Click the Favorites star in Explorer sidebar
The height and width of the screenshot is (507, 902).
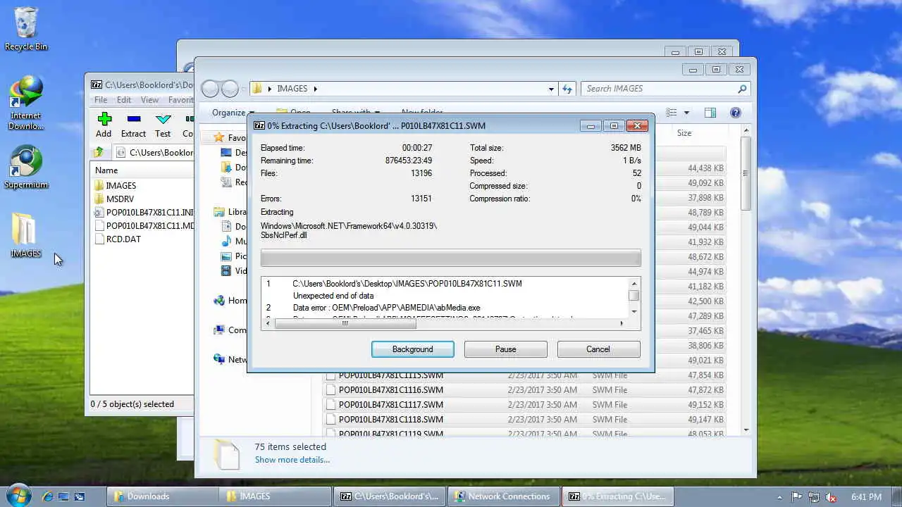219,138
